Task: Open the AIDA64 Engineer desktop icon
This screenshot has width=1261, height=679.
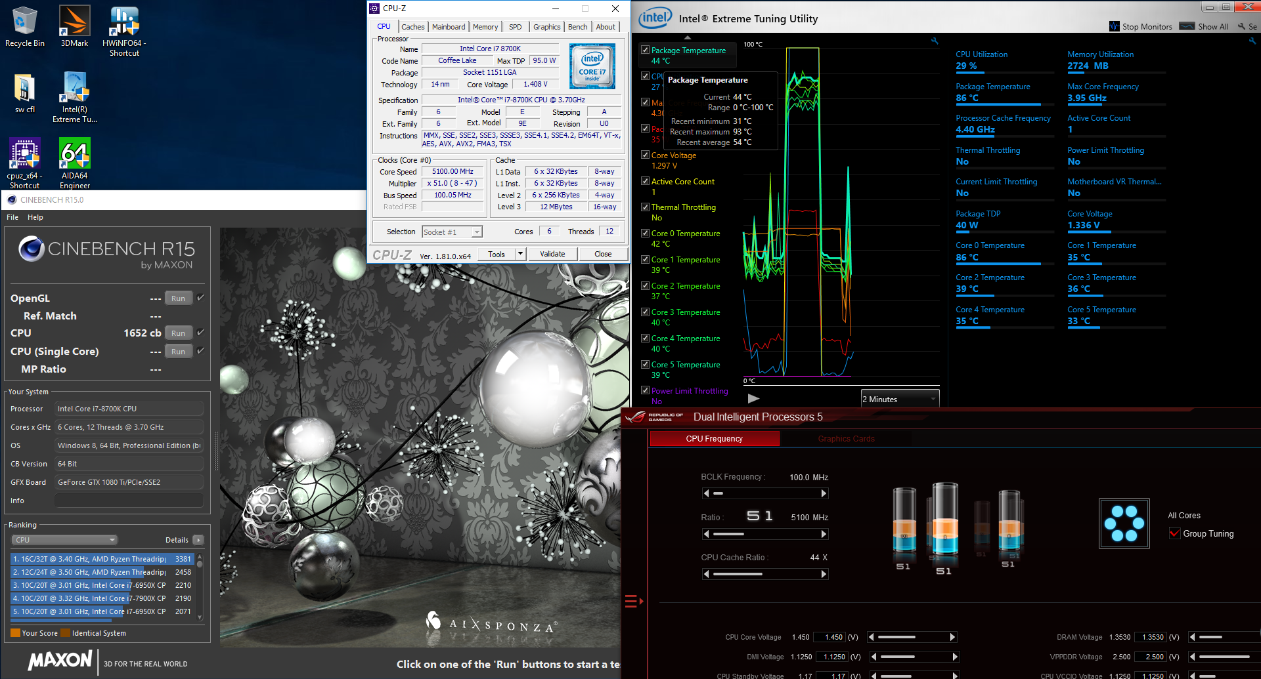Action: pos(74,163)
